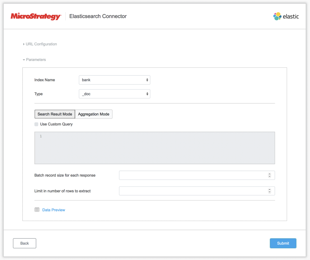Click the MicroStrategy logo
310x260 pixels.
tap(36, 16)
